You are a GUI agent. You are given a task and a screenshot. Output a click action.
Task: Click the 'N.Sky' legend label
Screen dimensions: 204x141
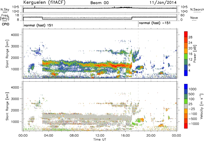tap(5, 9)
